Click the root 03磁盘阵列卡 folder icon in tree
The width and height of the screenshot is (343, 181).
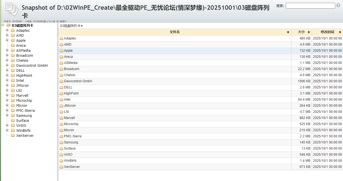point(9,25)
